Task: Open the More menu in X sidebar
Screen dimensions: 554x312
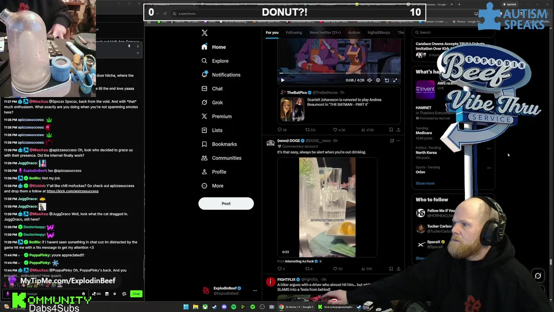Action: [x=213, y=185]
